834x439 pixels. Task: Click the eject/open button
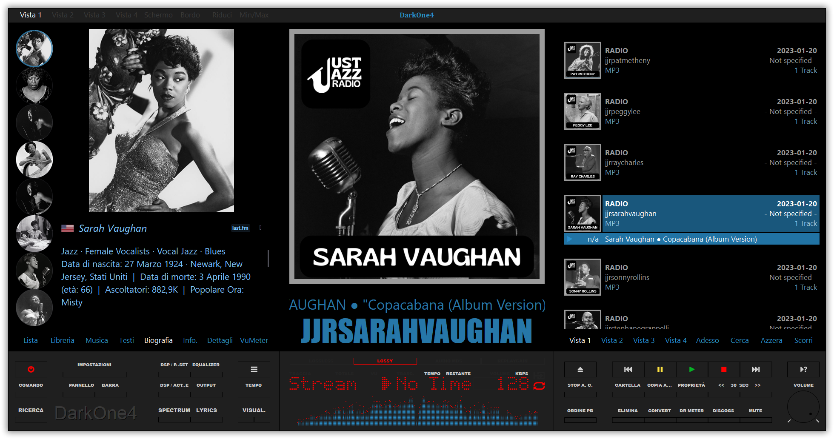point(580,369)
